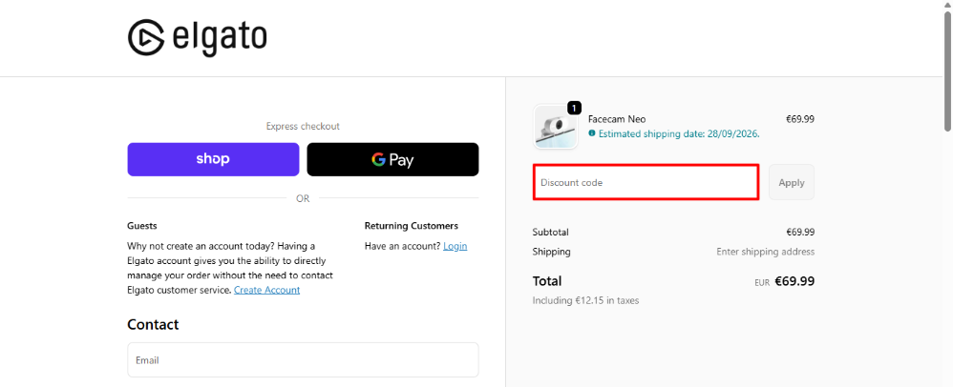This screenshot has height=387, width=953.
Task: Select 'Estimated shipping date: 28/09/2026.' text
Action: 679,133
